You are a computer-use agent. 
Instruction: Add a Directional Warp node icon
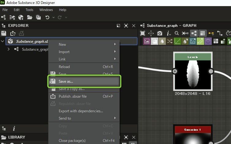tap(185, 41)
